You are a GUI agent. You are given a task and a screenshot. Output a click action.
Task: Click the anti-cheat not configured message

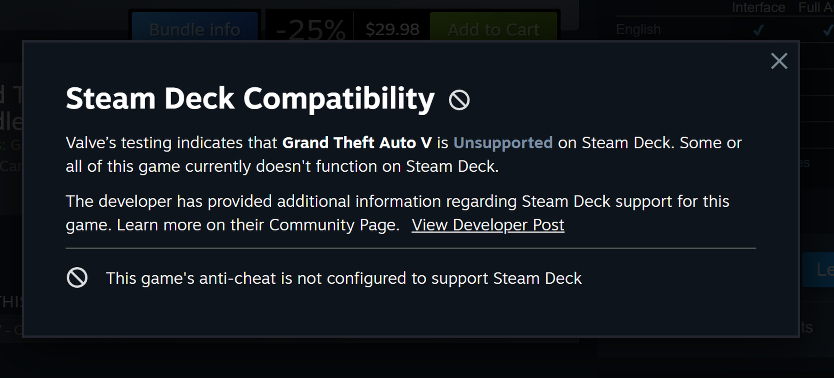pyautogui.click(x=343, y=278)
